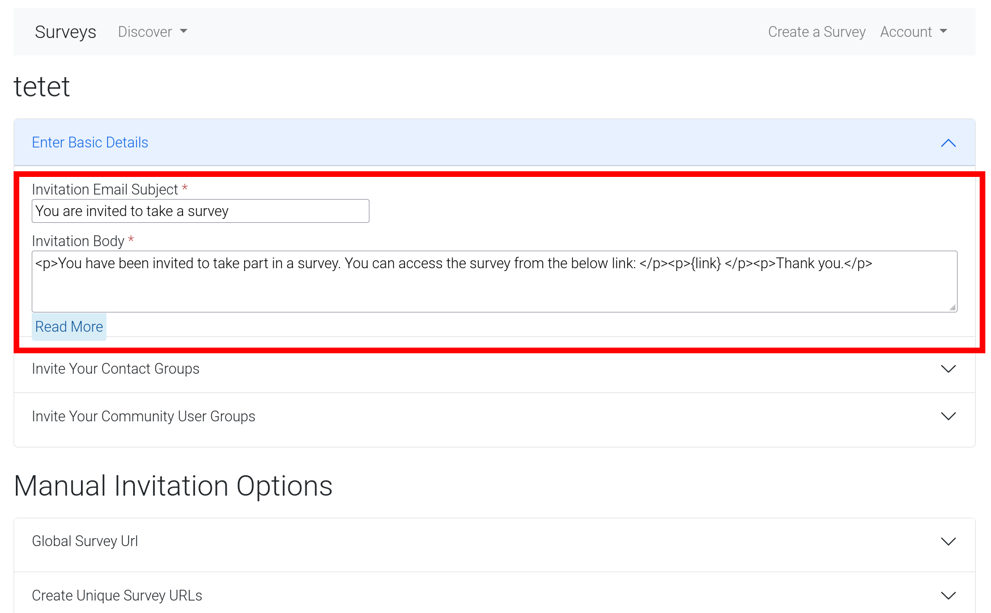Click the Invitation Body resize handle
The width and height of the screenshot is (991, 613).
coord(952,307)
